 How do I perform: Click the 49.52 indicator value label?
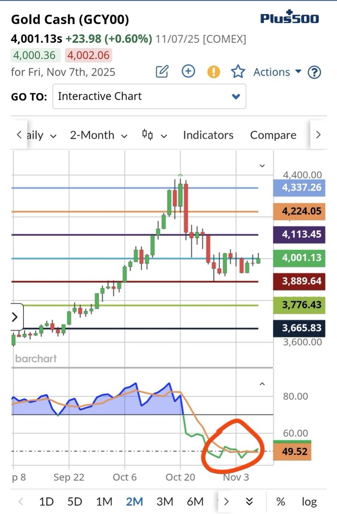tap(292, 452)
